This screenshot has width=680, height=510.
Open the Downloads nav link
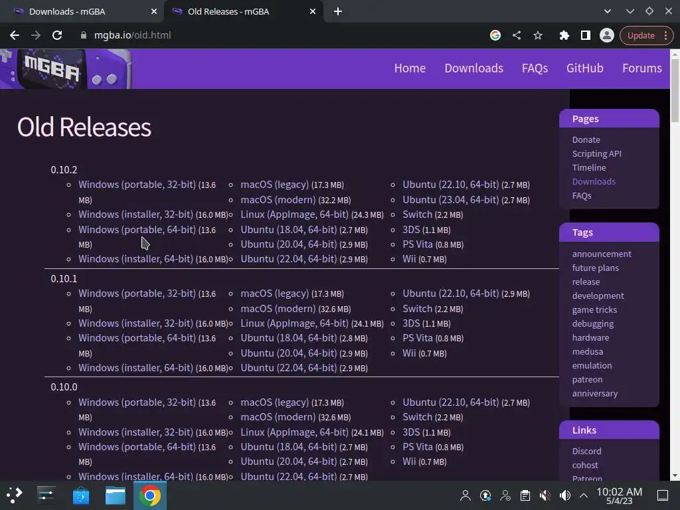[x=473, y=68]
